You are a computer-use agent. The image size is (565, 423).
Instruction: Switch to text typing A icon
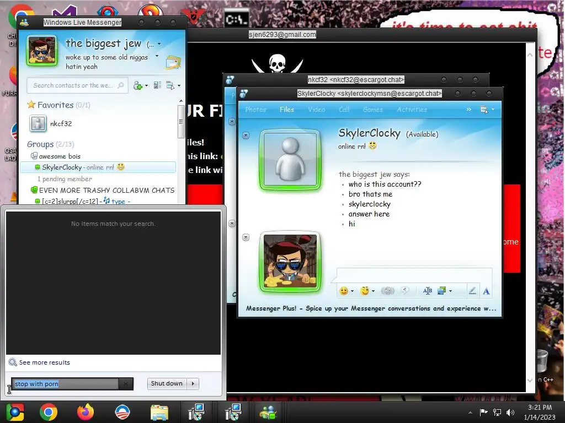pos(486,291)
